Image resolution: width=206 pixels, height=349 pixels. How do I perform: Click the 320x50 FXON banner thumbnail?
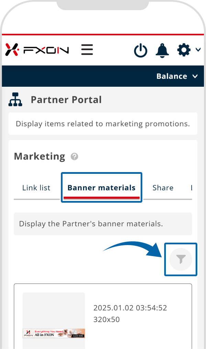(54, 333)
